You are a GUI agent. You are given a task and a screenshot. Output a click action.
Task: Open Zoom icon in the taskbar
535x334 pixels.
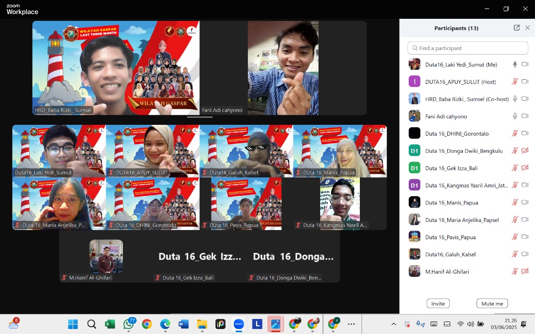239,324
